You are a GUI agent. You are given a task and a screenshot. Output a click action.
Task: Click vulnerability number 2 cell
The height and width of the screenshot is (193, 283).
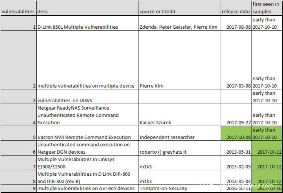click(x=18, y=60)
